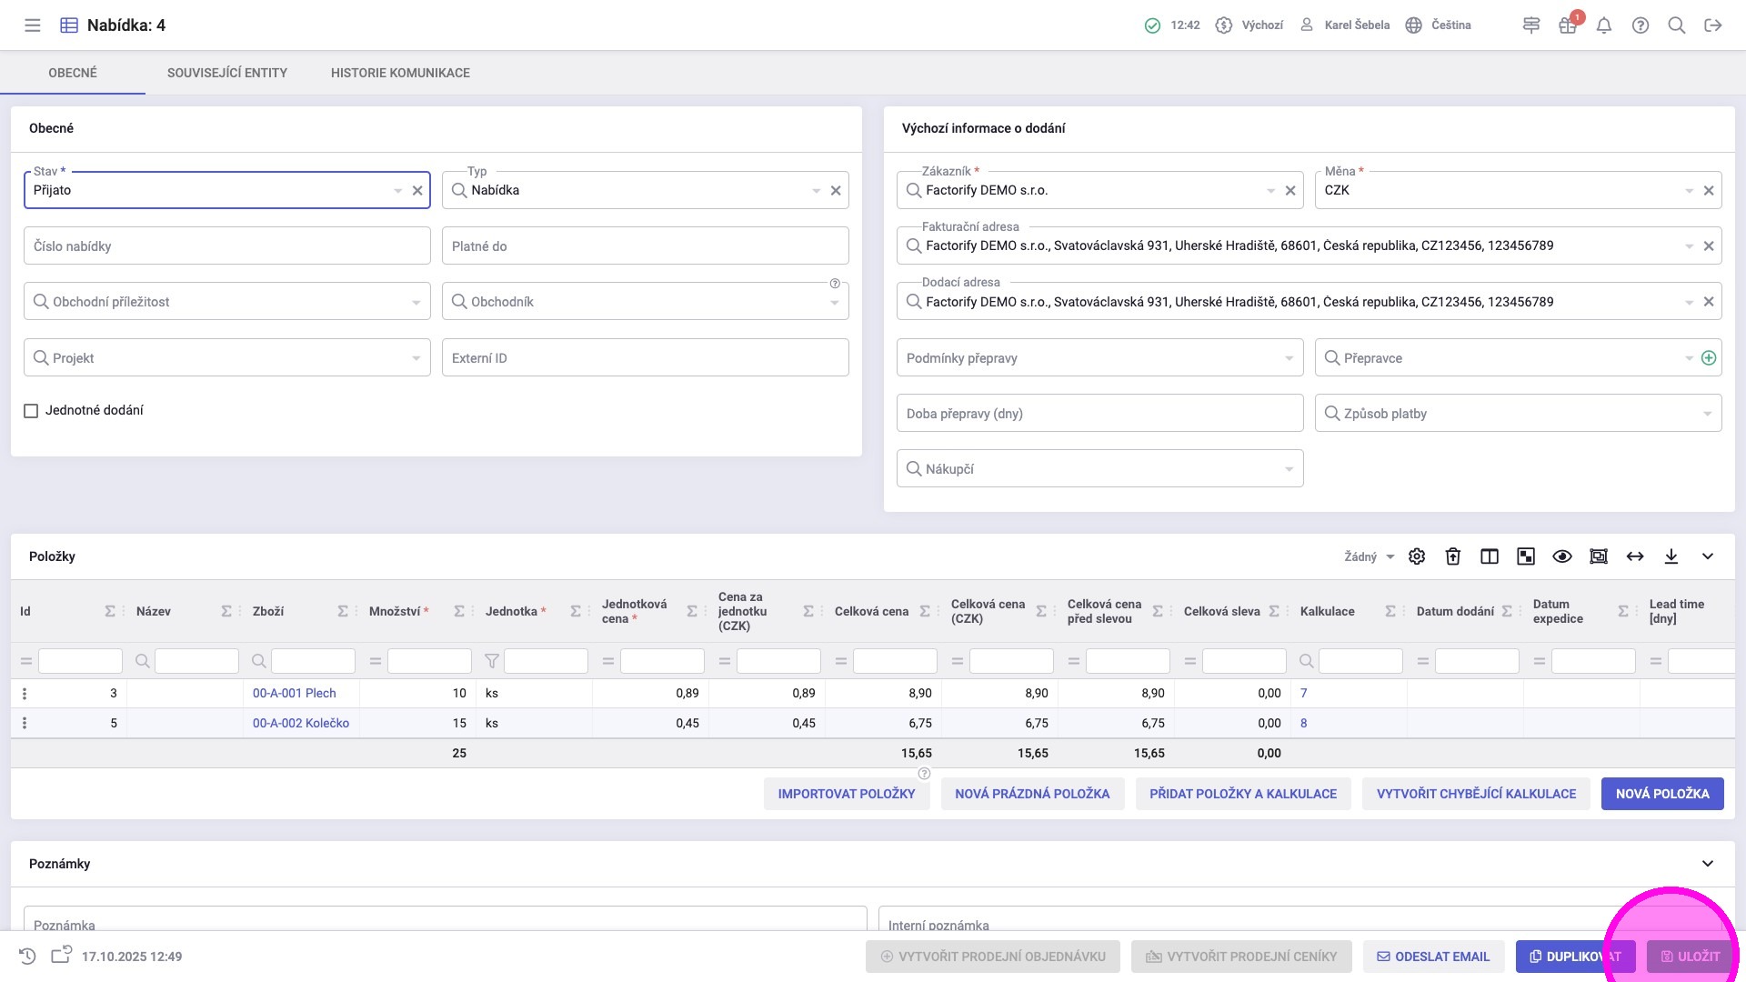1746x982 pixels.
Task: Open the Žádný filter preset dropdown
Action: click(x=1369, y=557)
